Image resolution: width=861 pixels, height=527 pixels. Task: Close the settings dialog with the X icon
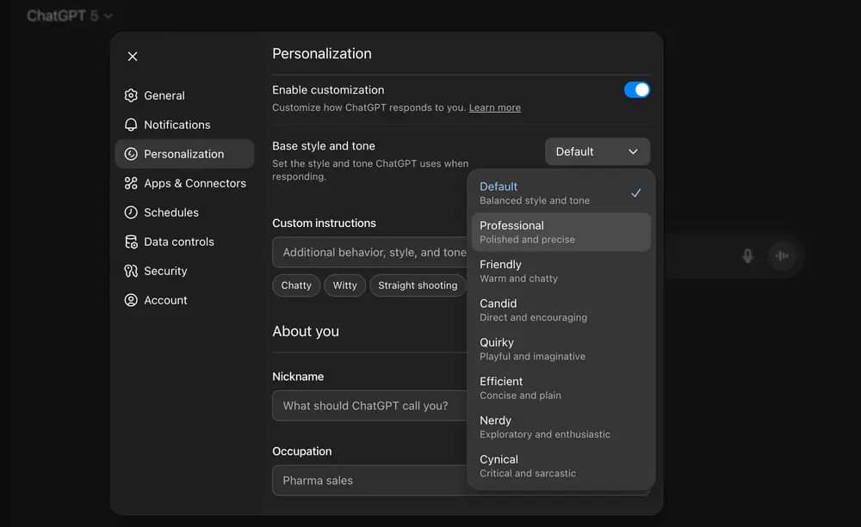[x=133, y=57]
